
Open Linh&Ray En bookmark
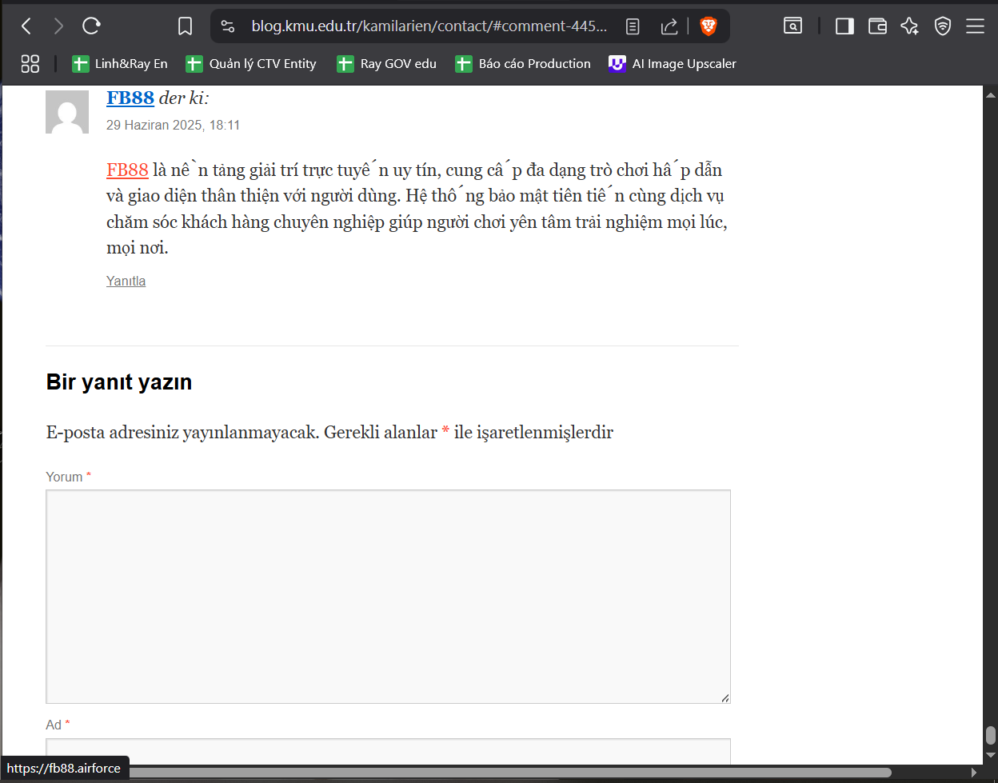[120, 64]
